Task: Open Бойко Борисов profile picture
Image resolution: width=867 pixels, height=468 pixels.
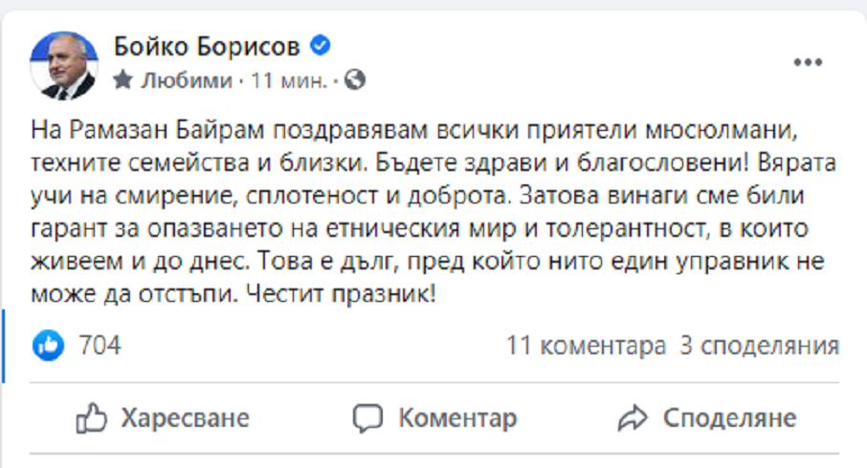Action: 65,64
